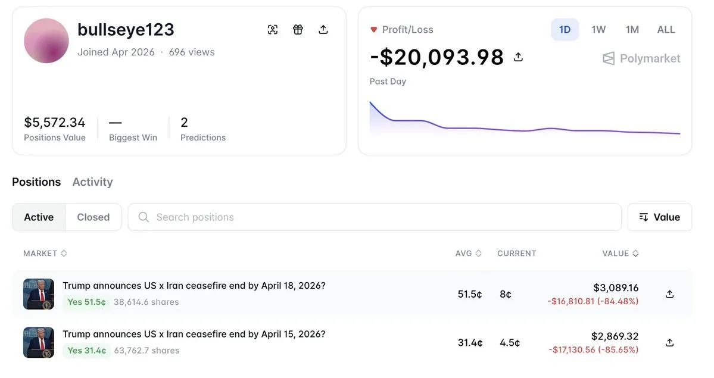
Task: Share the April 15 ceasefire position
Action: (x=669, y=343)
